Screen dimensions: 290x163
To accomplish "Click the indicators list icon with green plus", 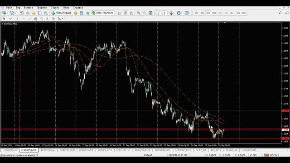I will point(171,13).
